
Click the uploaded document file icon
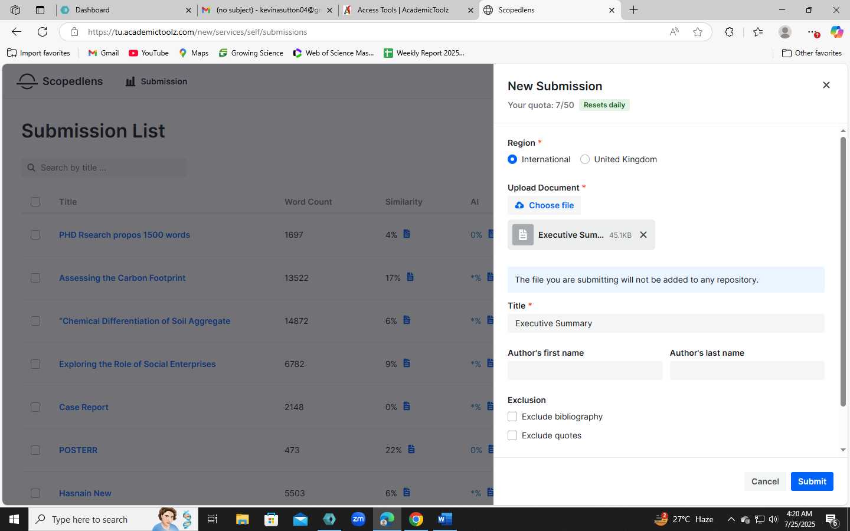tap(523, 235)
